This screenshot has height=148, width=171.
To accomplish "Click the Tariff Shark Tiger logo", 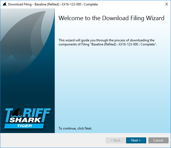I will [x=28, y=118].
